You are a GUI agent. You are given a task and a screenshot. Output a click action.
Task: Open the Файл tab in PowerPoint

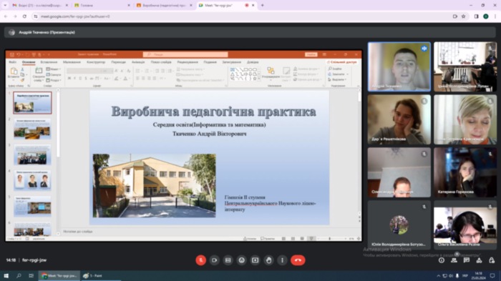(x=13, y=62)
